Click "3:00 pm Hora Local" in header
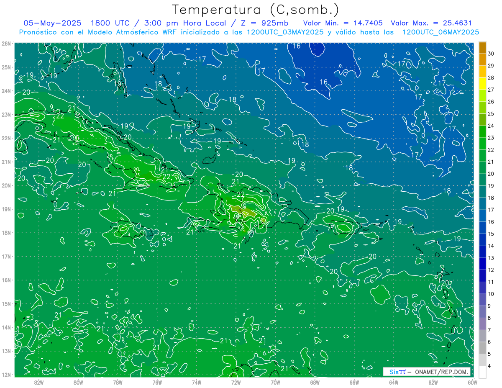Image resolution: width=502 pixels, height=388 pixels. pyautogui.click(x=185, y=23)
